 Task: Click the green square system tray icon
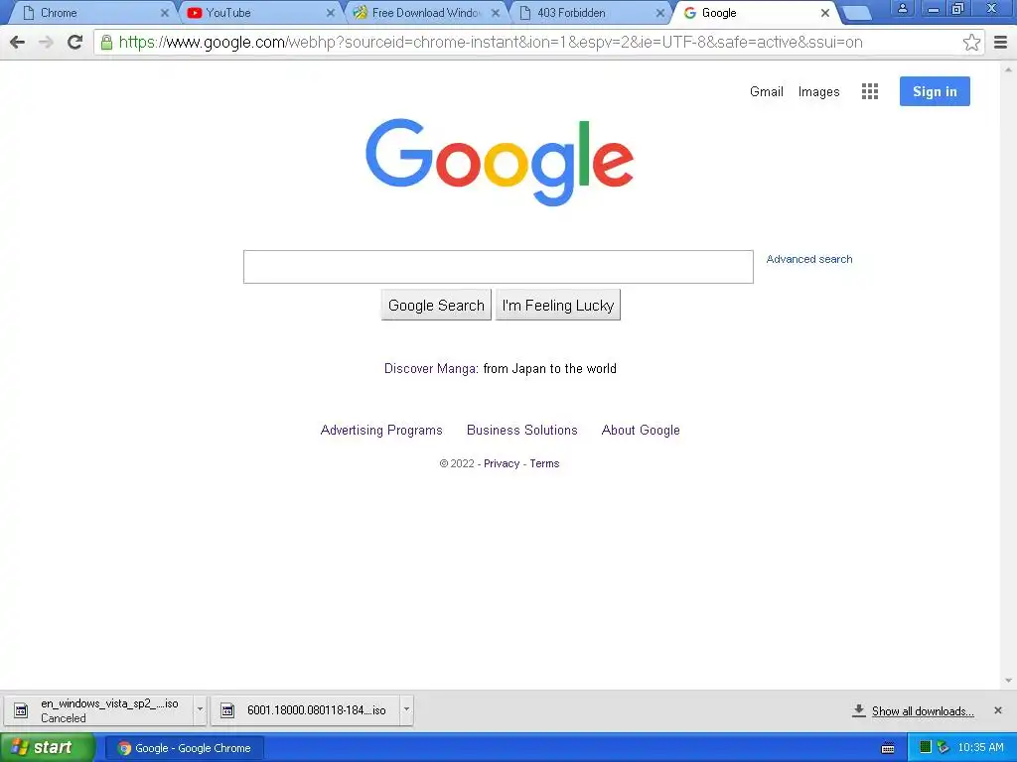[x=926, y=747]
